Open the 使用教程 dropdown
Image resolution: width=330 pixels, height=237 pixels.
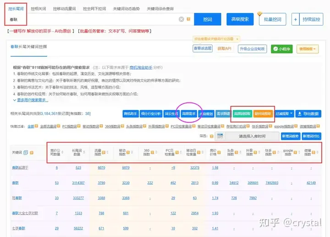[308, 49]
